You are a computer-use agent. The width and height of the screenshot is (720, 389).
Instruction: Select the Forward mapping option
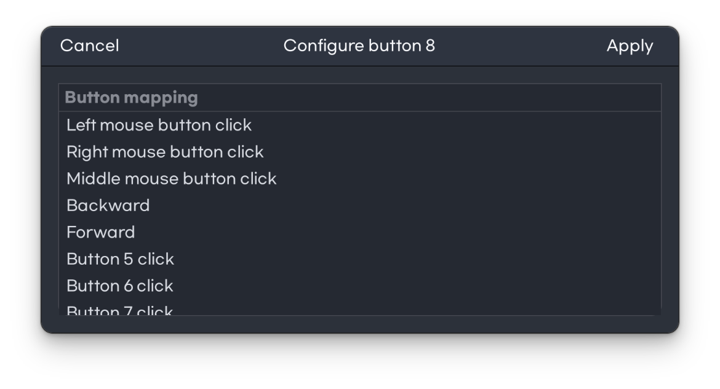[x=101, y=232]
